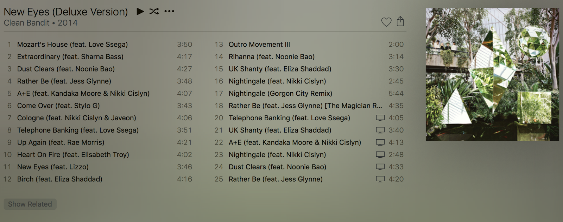Open the three-dot more options menu
563x222 pixels.
(169, 11)
